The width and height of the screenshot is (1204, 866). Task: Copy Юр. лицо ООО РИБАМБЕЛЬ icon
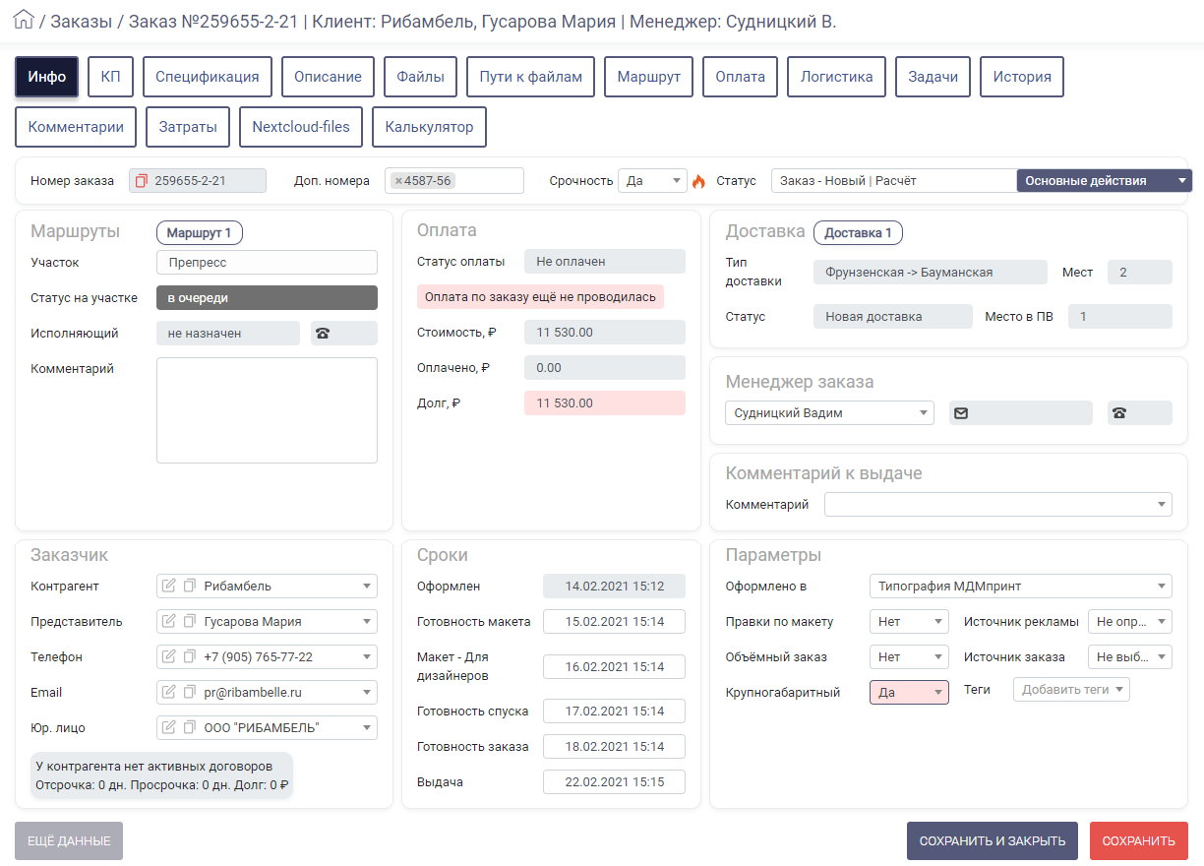(190, 728)
